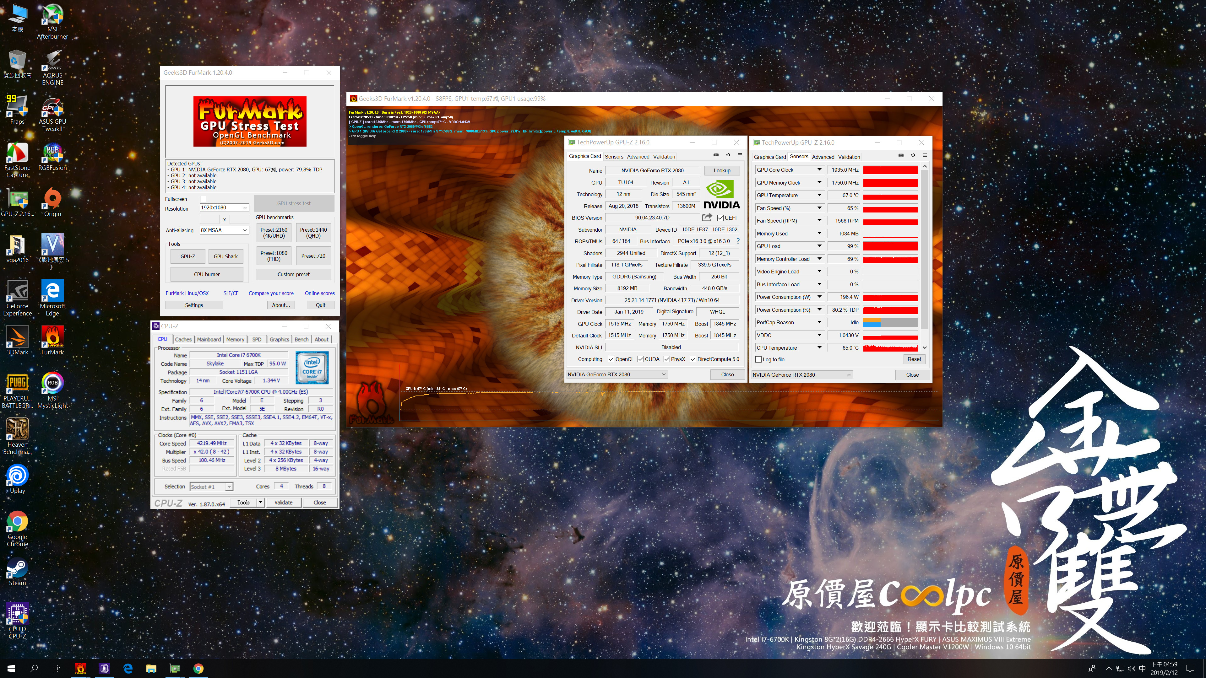Viewport: 1206px width, 678px height.
Task: Toggle the OpenCL checkbox
Action: click(x=611, y=359)
